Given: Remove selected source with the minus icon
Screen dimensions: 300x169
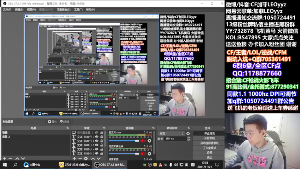Looking at the screenshot, I should pyautogui.click(x=80, y=158).
